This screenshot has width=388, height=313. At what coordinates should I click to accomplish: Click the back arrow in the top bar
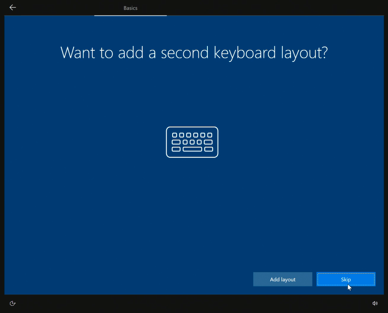(13, 8)
